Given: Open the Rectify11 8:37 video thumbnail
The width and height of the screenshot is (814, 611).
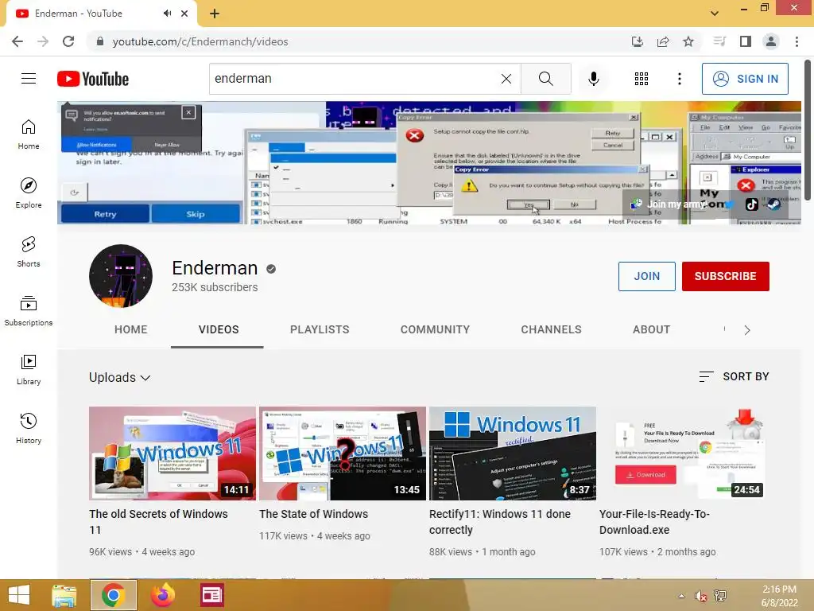Looking at the screenshot, I should pyautogui.click(x=513, y=453).
